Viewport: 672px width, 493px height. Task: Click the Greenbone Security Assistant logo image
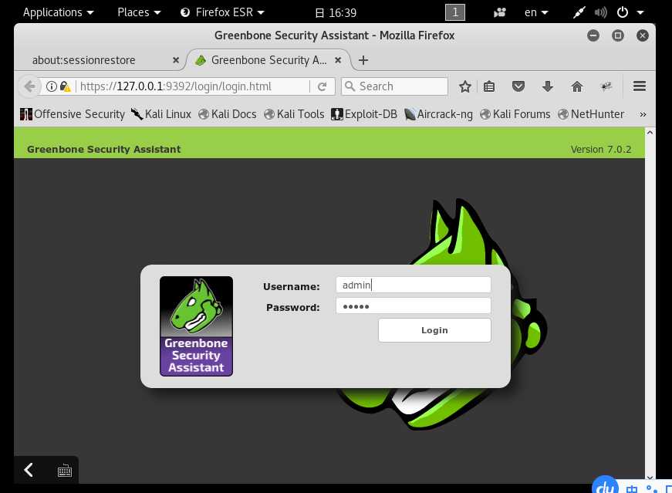pyautogui.click(x=196, y=326)
